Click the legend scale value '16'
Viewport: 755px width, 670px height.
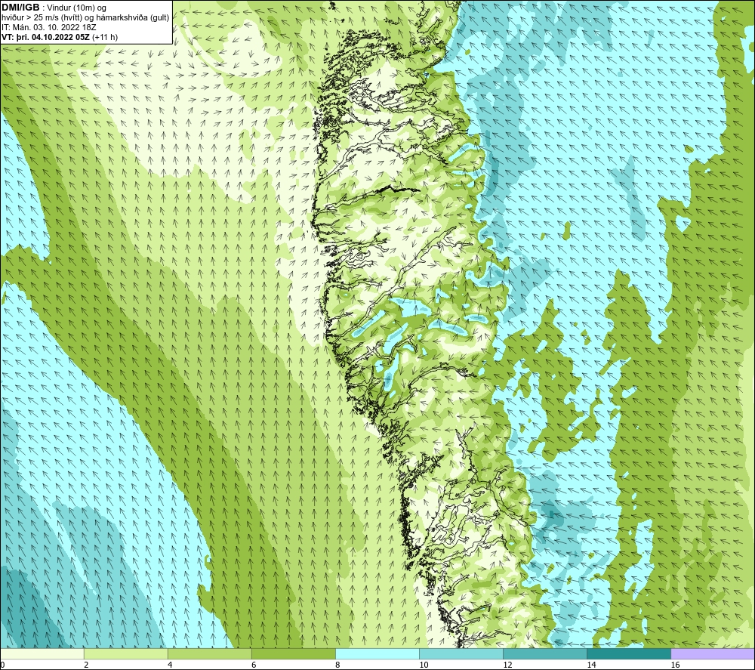click(675, 665)
